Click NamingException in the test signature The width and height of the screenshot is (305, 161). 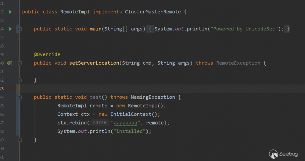(153, 97)
